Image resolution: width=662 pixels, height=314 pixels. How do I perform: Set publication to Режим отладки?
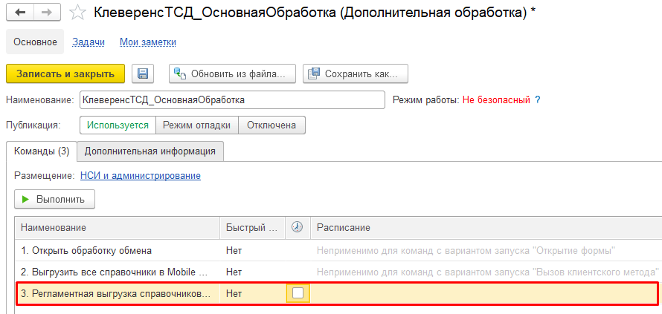[x=197, y=125]
